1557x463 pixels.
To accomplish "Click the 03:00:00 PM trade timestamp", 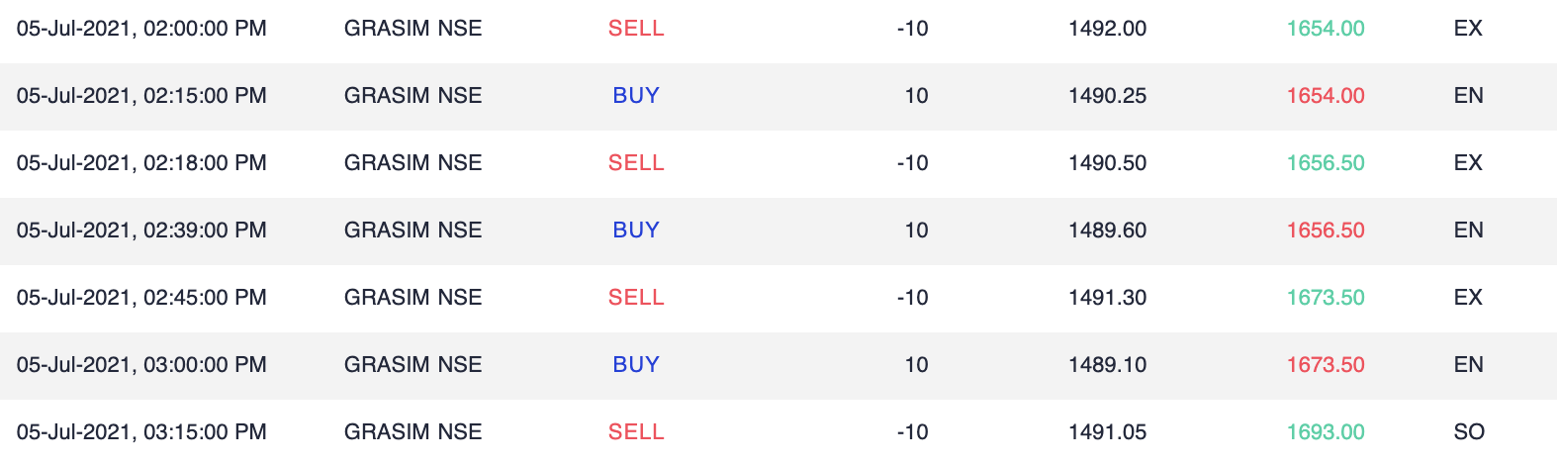I will 141,365.
